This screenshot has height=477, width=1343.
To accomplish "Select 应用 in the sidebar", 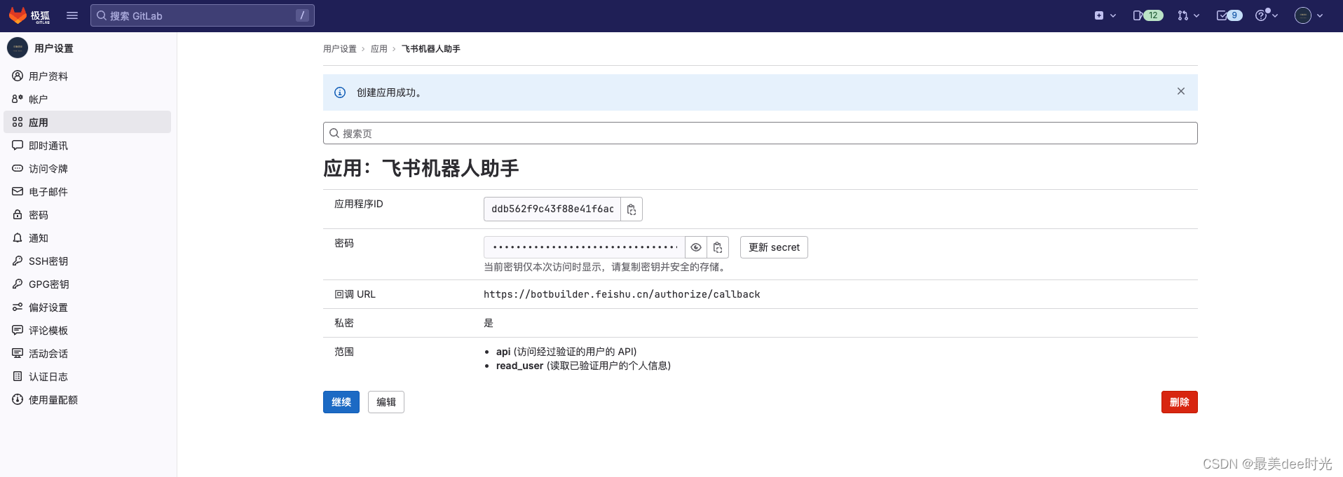I will pos(88,122).
